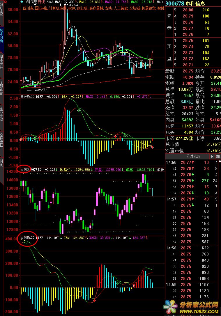Click the 总卖 value 13457

(187, 126)
